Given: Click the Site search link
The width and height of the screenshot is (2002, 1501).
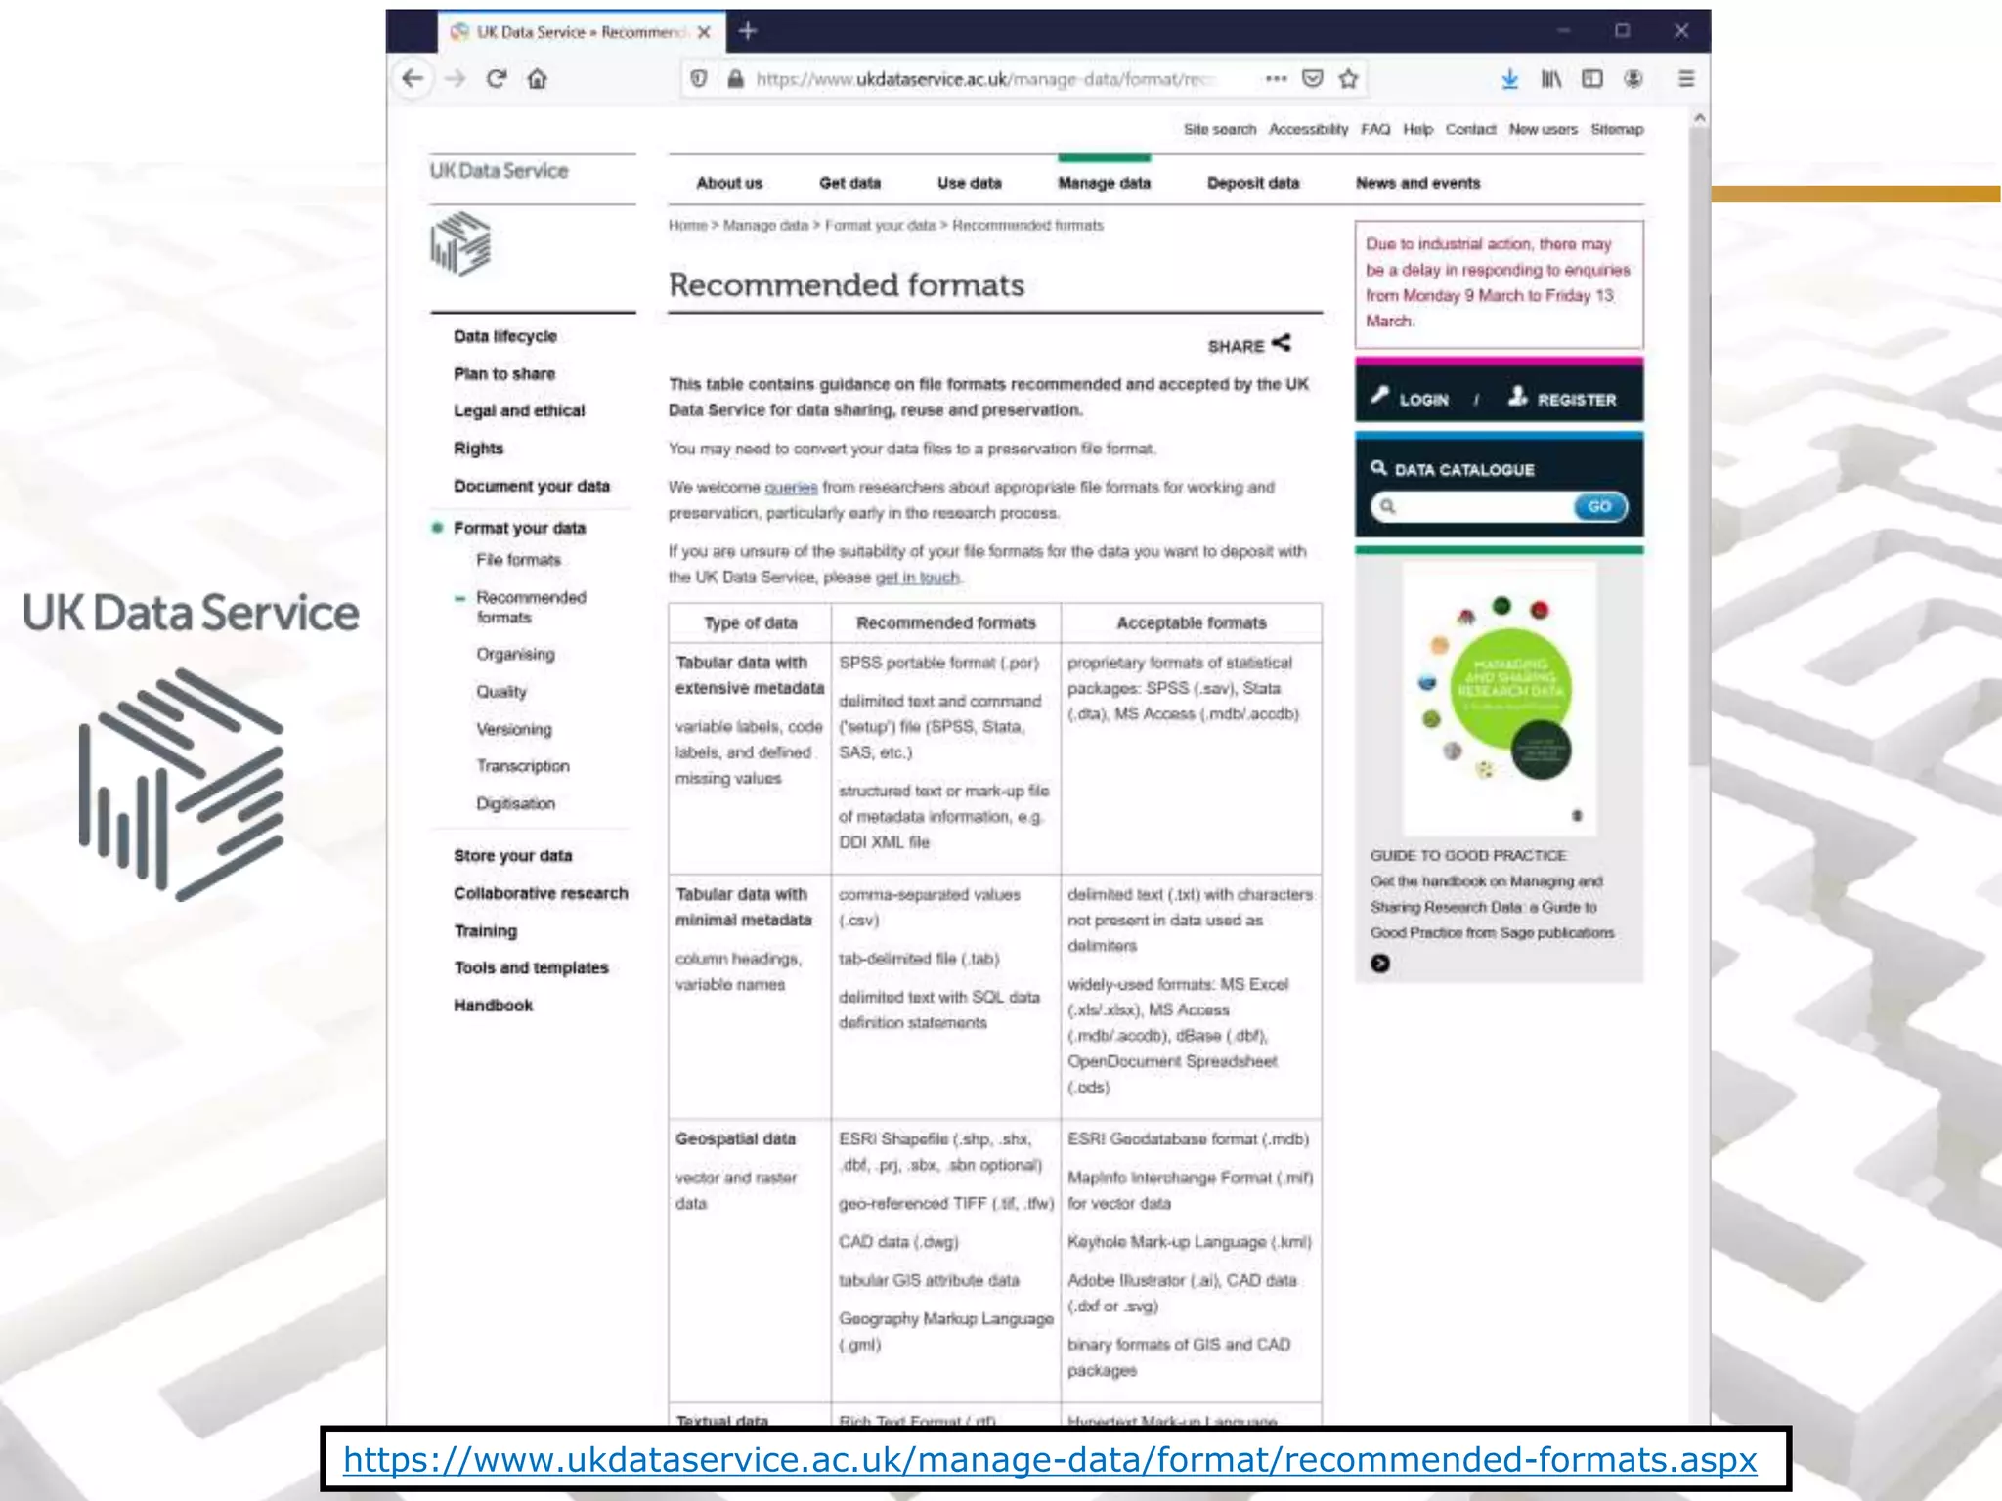Looking at the screenshot, I should 1219,129.
